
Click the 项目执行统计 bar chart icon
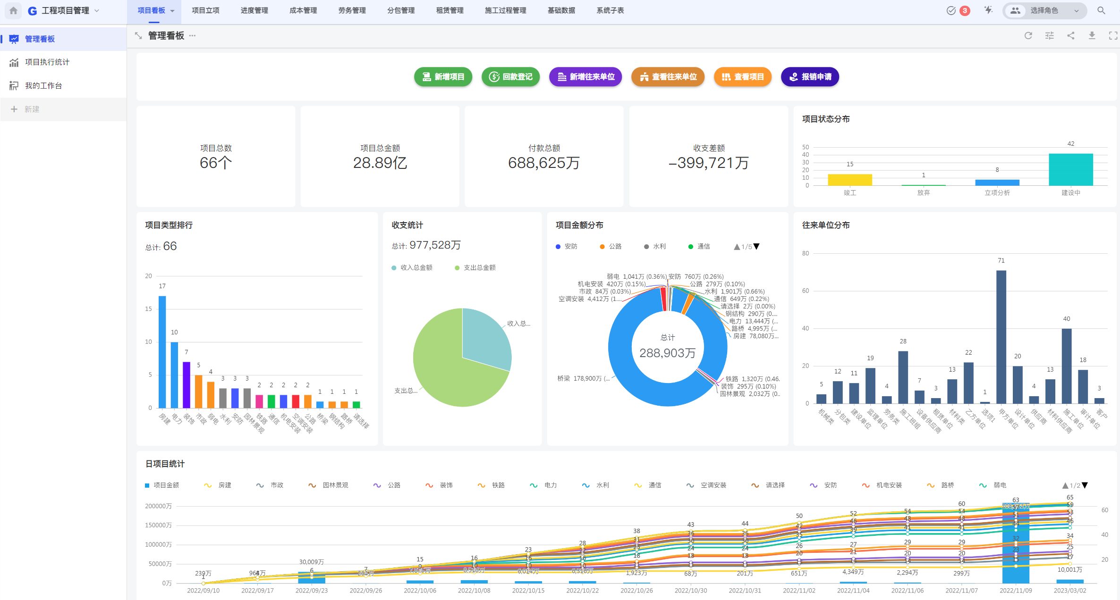coord(14,62)
